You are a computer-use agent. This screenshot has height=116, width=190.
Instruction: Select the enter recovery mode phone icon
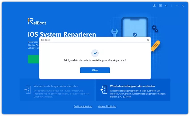point(28,90)
